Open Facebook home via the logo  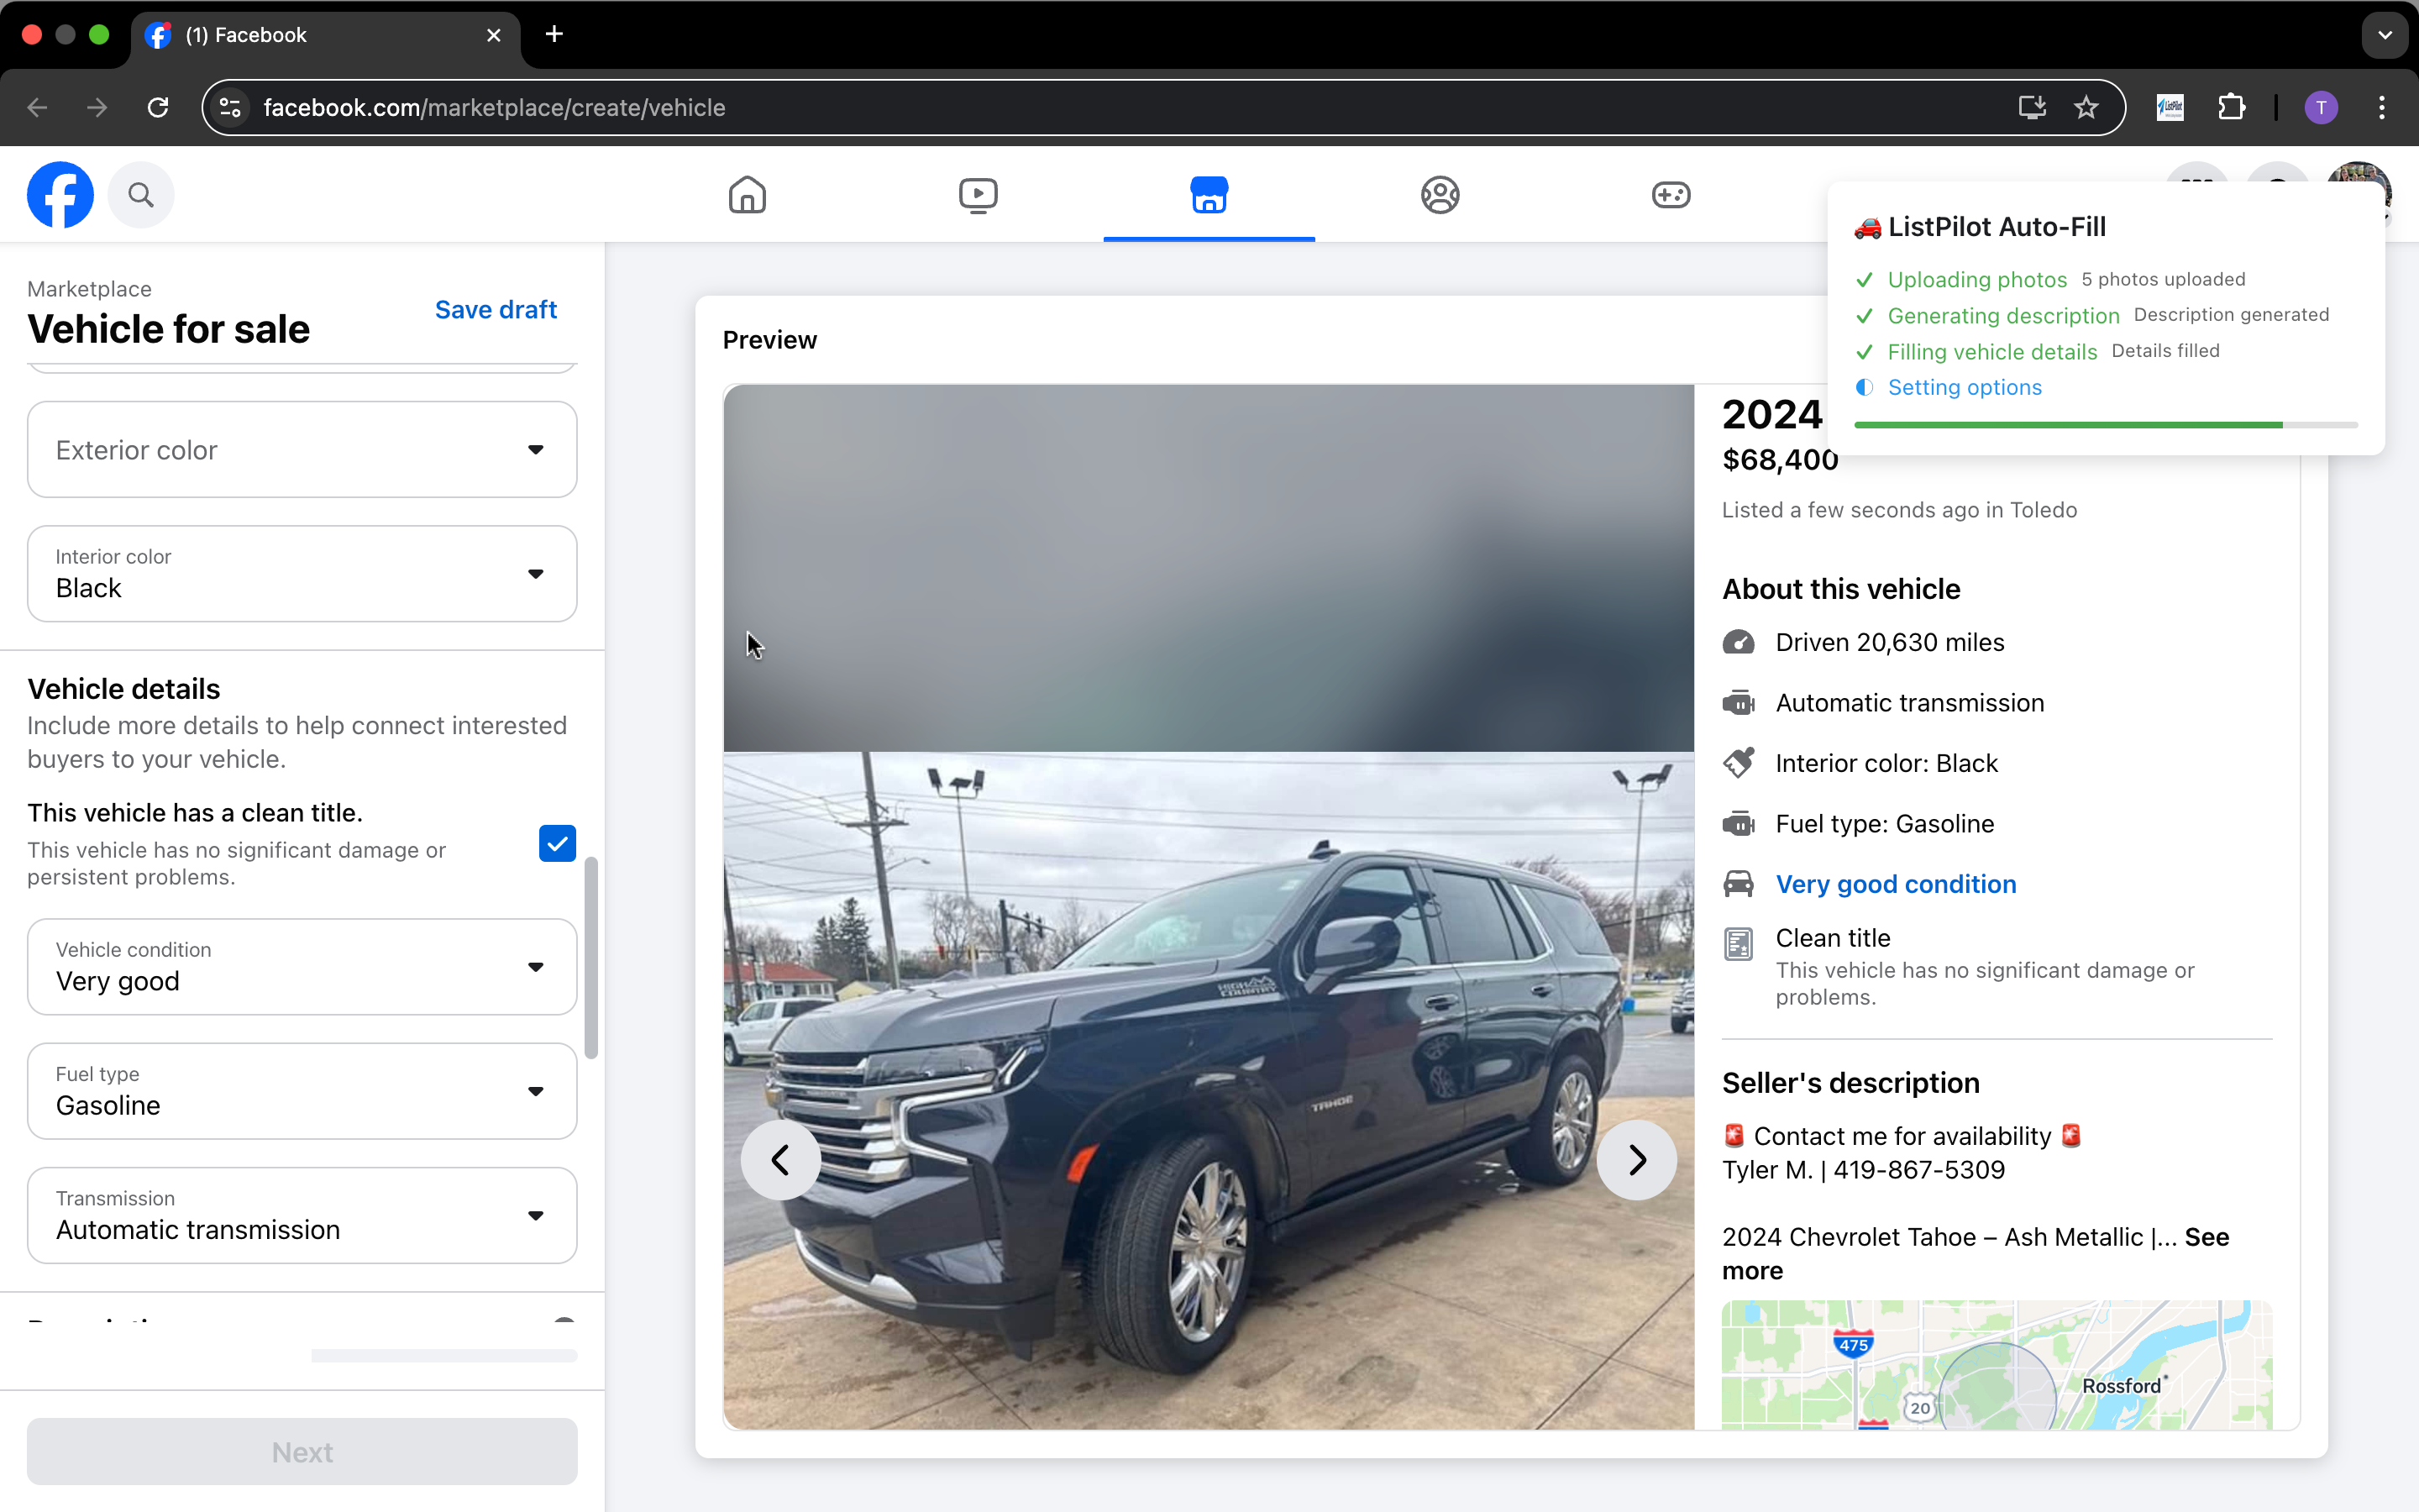(60, 194)
